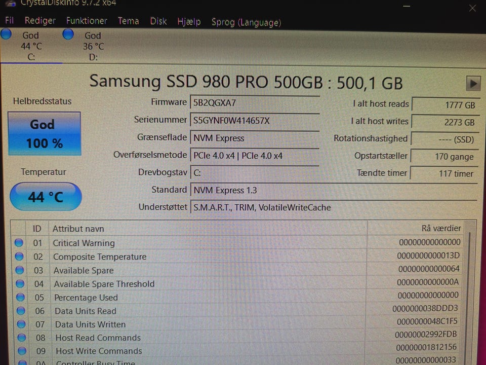Click the Opstartstæller value 170 gange

[444, 156]
